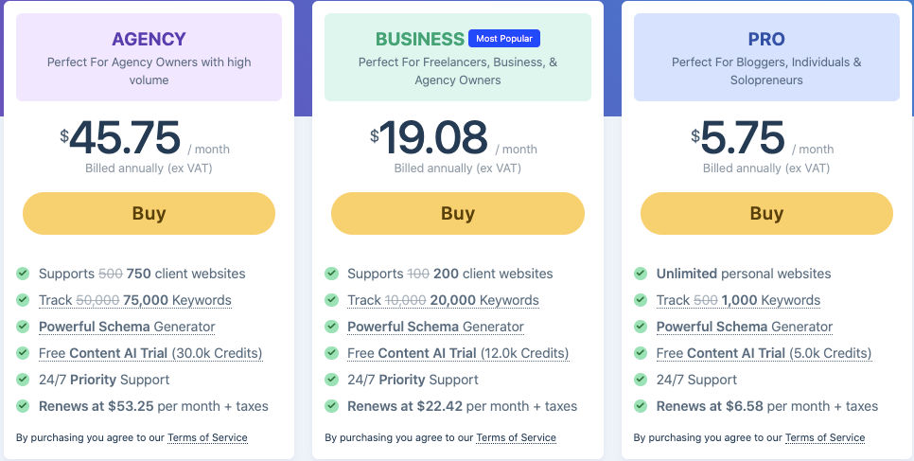Click green checkmark beside 750 client websites

[23, 274]
